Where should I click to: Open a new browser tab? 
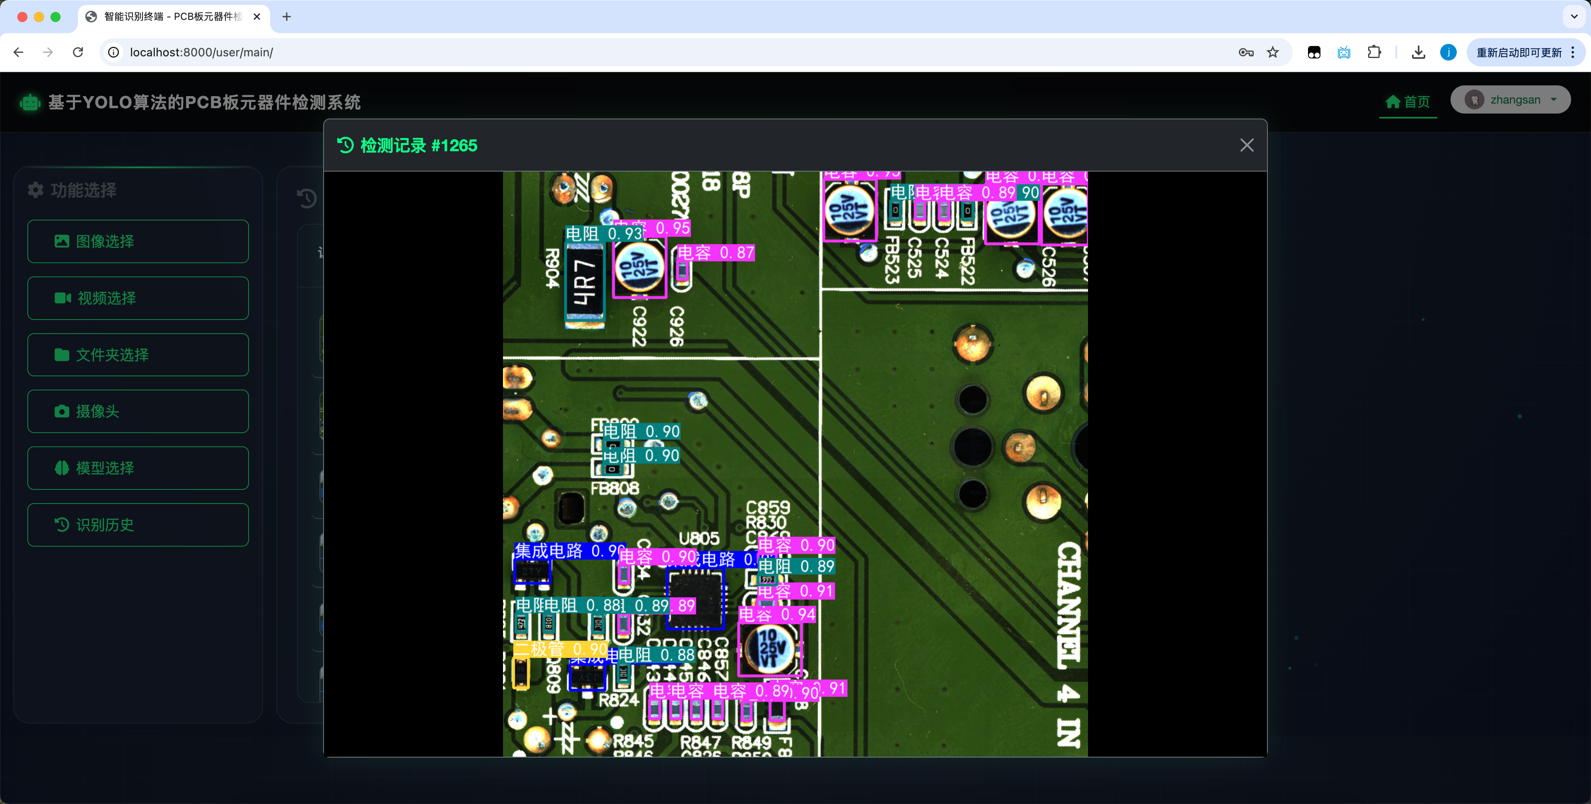[287, 17]
